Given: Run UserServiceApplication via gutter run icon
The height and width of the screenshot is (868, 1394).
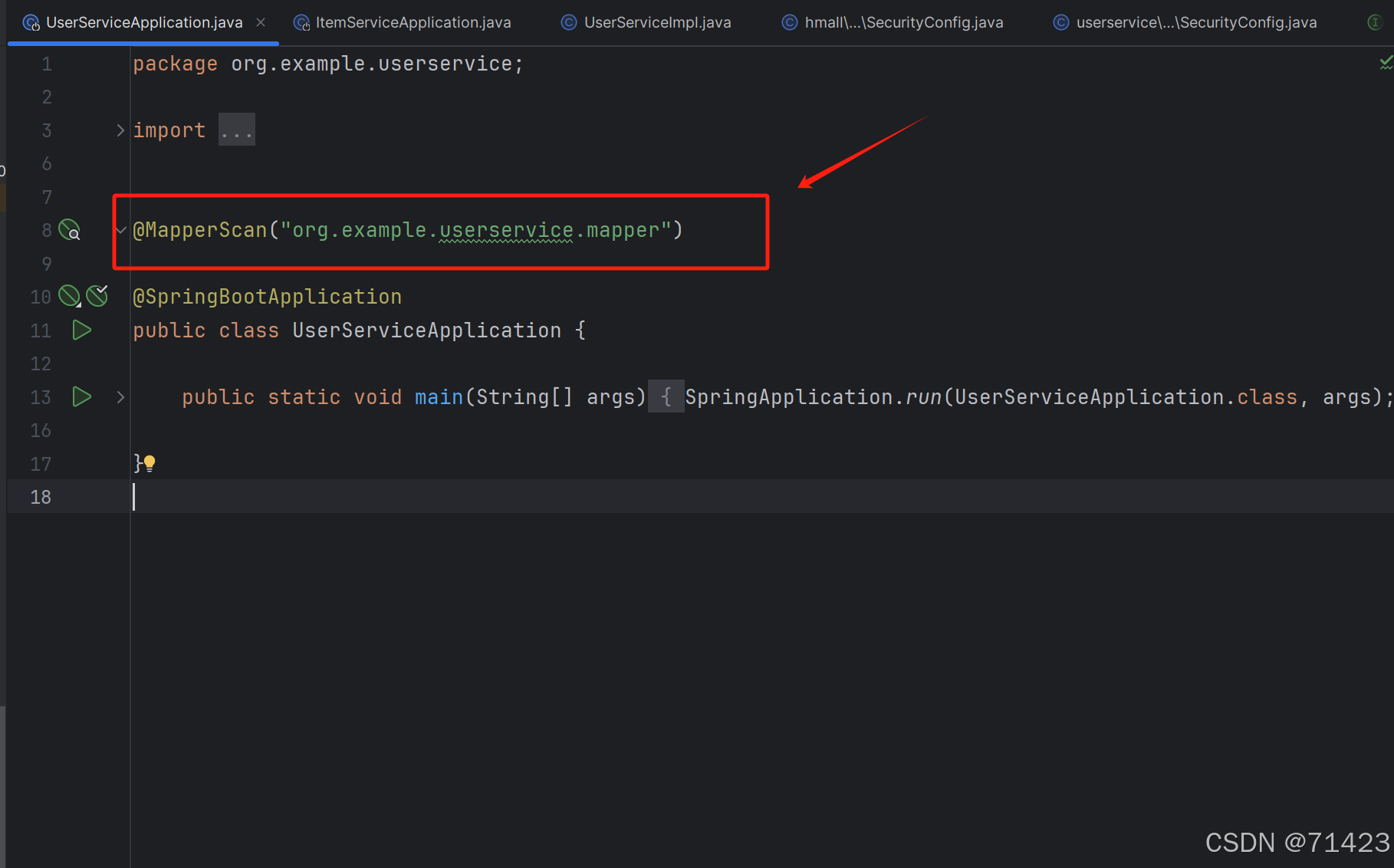Looking at the screenshot, I should [x=81, y=330].
